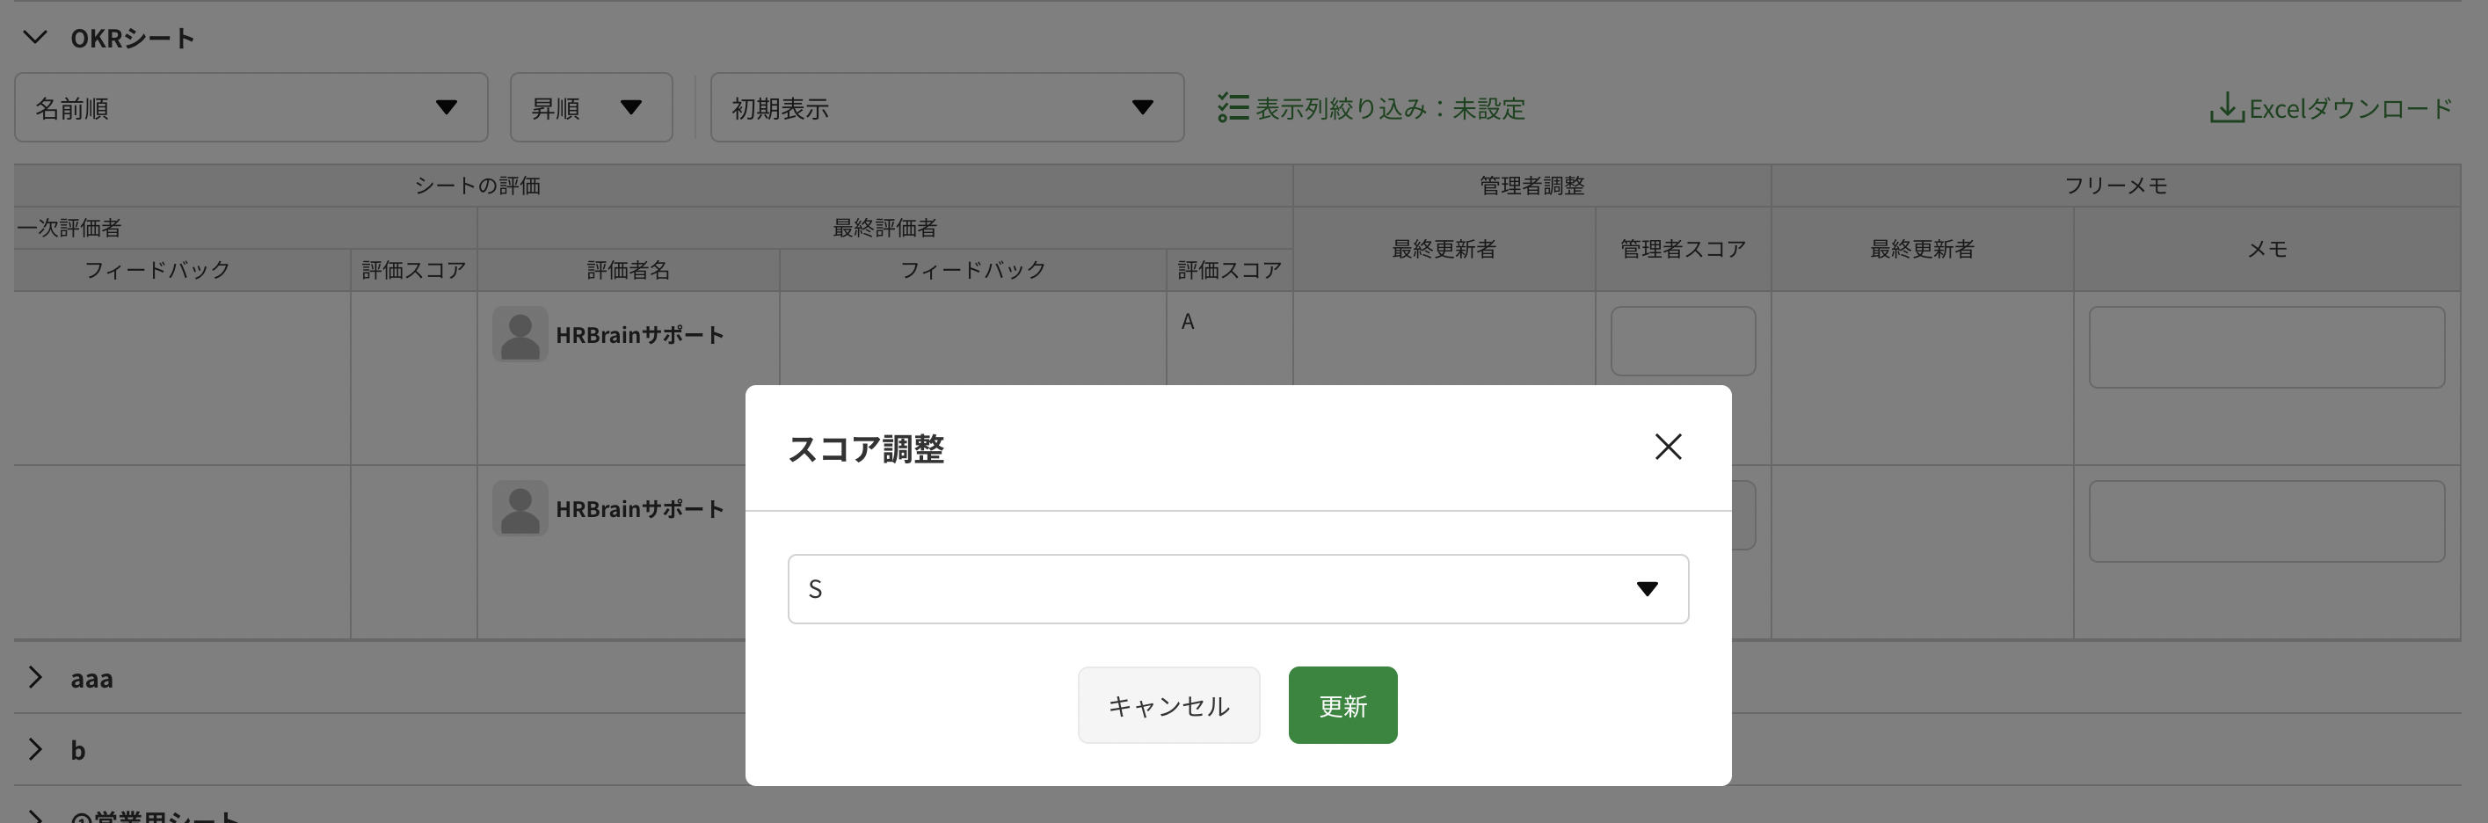Click first row HRBrainサポート avatar icon
The image size is (2488, 823).
[x=520, y=334]
